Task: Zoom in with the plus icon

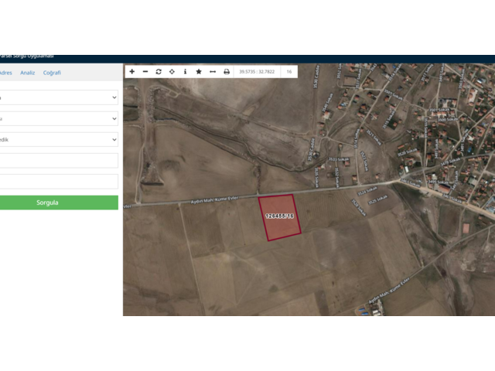Action: coord(132,71)
